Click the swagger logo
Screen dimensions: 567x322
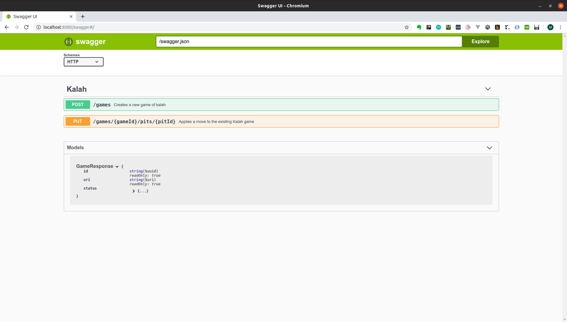85,42
